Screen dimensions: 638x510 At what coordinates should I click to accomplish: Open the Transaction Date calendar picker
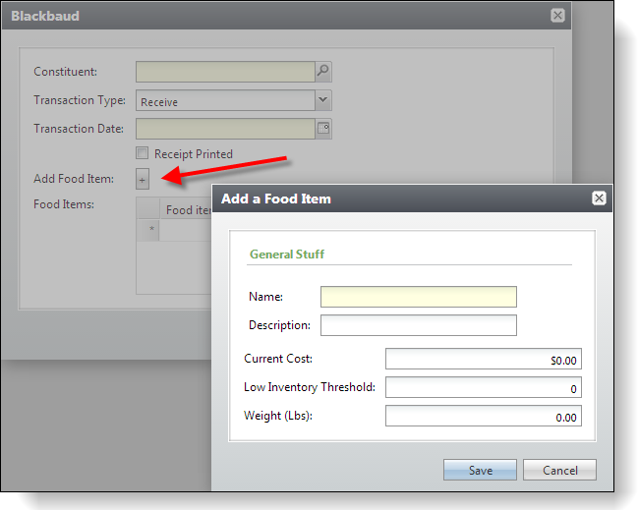[322, 129]
